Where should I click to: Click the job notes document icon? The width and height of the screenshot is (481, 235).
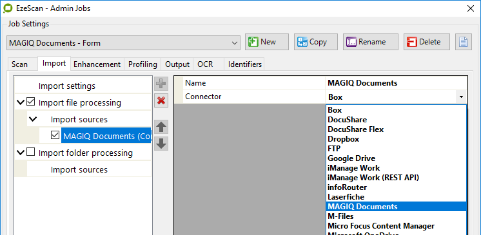point(463,42)
